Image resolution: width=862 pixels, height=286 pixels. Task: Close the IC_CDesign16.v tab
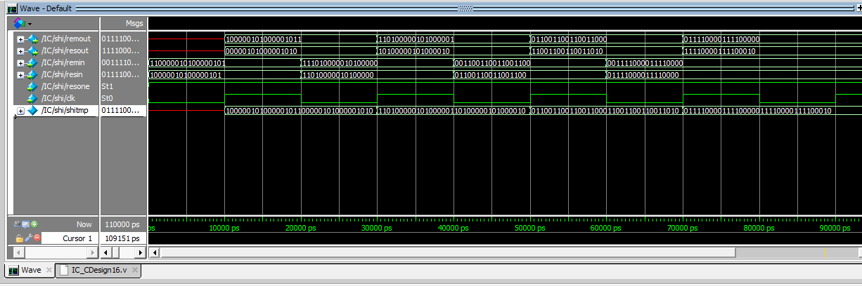pos(135,270)
